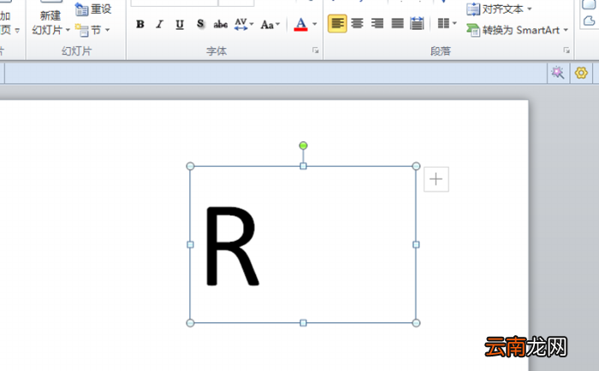The width and height of the screenshot is (599, 371).
Task: Click the magic wand icon on the blue bar
Action: click(558, 73)
